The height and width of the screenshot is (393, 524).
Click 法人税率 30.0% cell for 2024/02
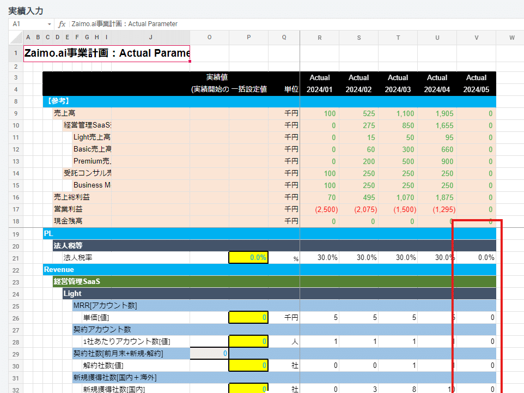[359, 257]
